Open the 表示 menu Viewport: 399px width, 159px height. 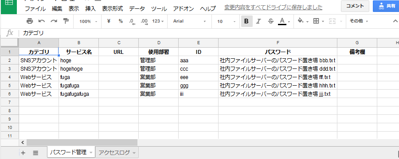pos(74,9)
